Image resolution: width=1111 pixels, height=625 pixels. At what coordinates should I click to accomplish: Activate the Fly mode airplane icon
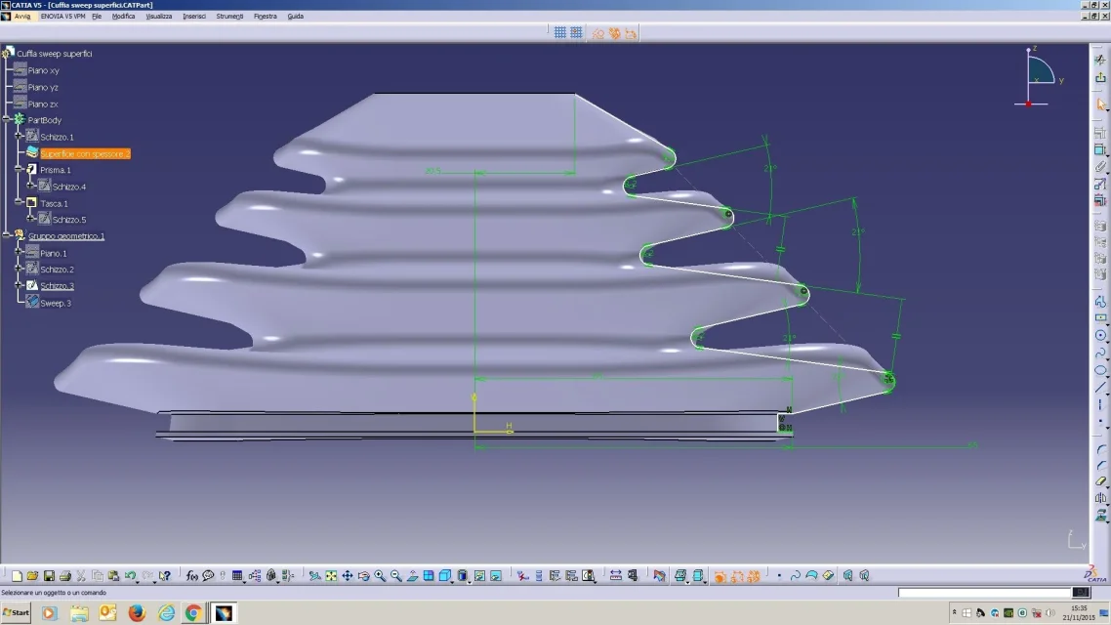(x=314, y=576)
